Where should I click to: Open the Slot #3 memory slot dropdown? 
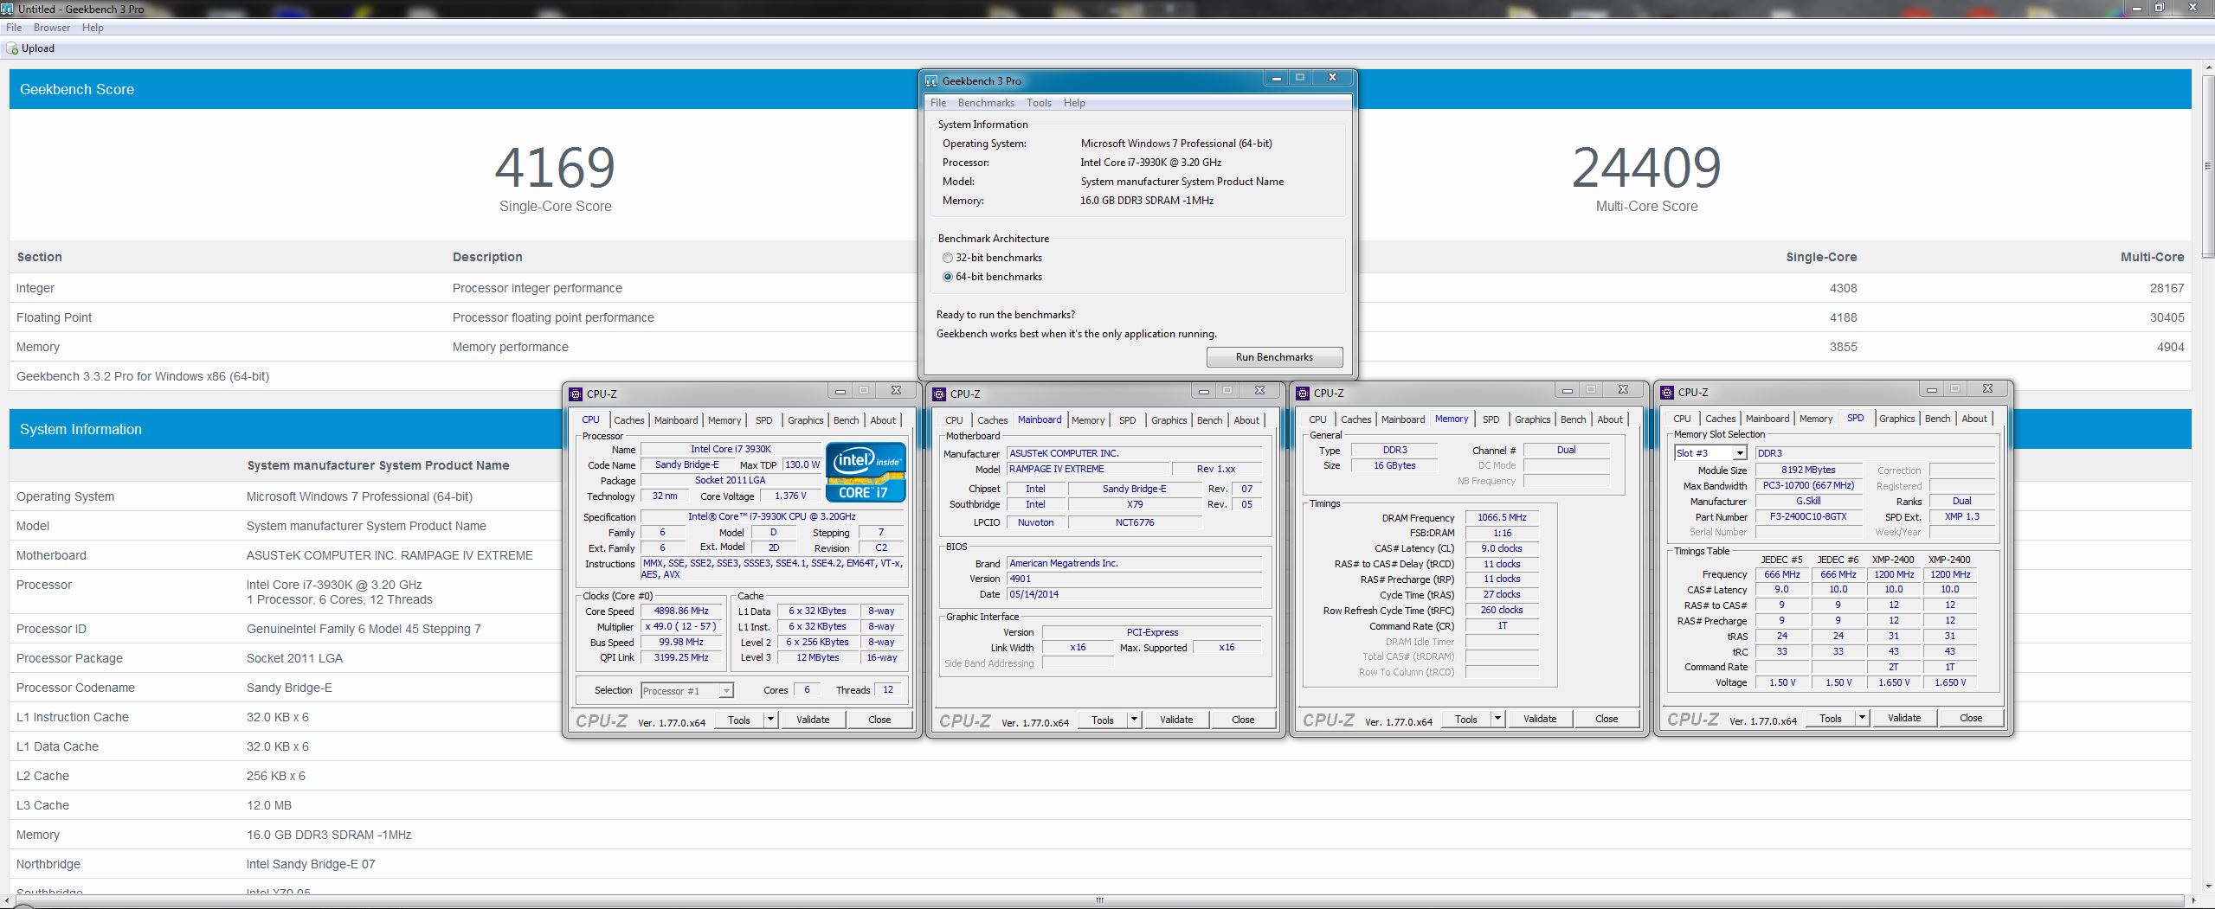[1710, 453]
